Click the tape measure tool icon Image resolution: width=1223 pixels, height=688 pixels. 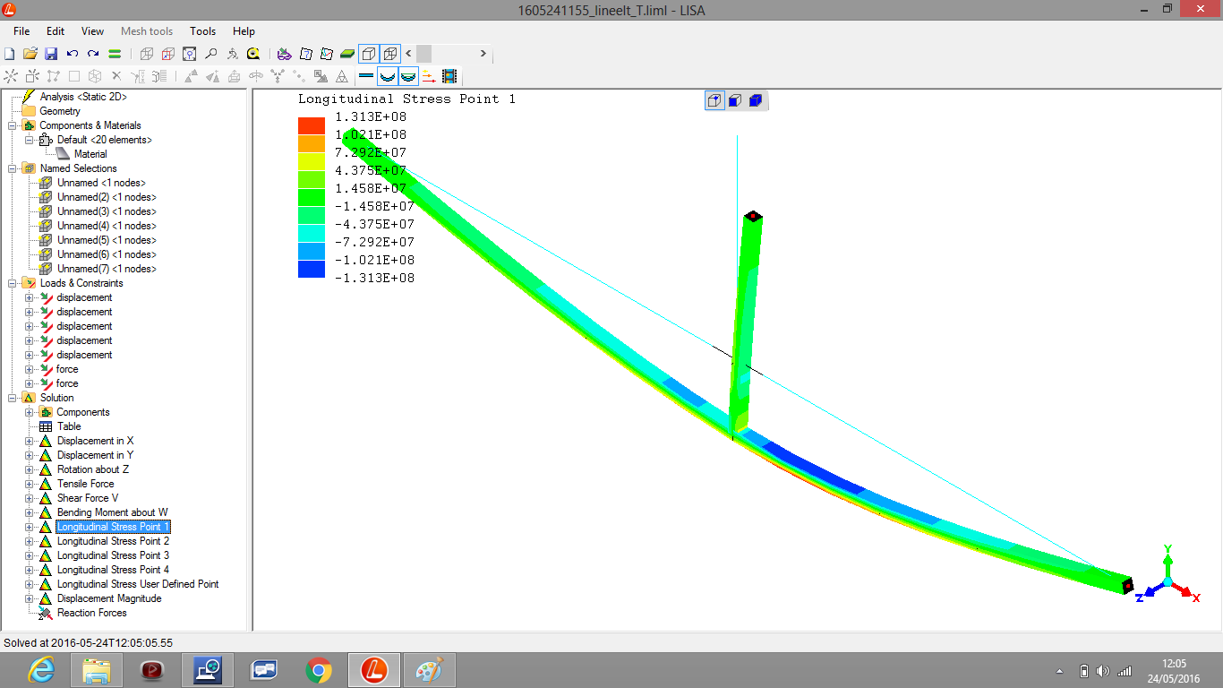tap(253, 54)
